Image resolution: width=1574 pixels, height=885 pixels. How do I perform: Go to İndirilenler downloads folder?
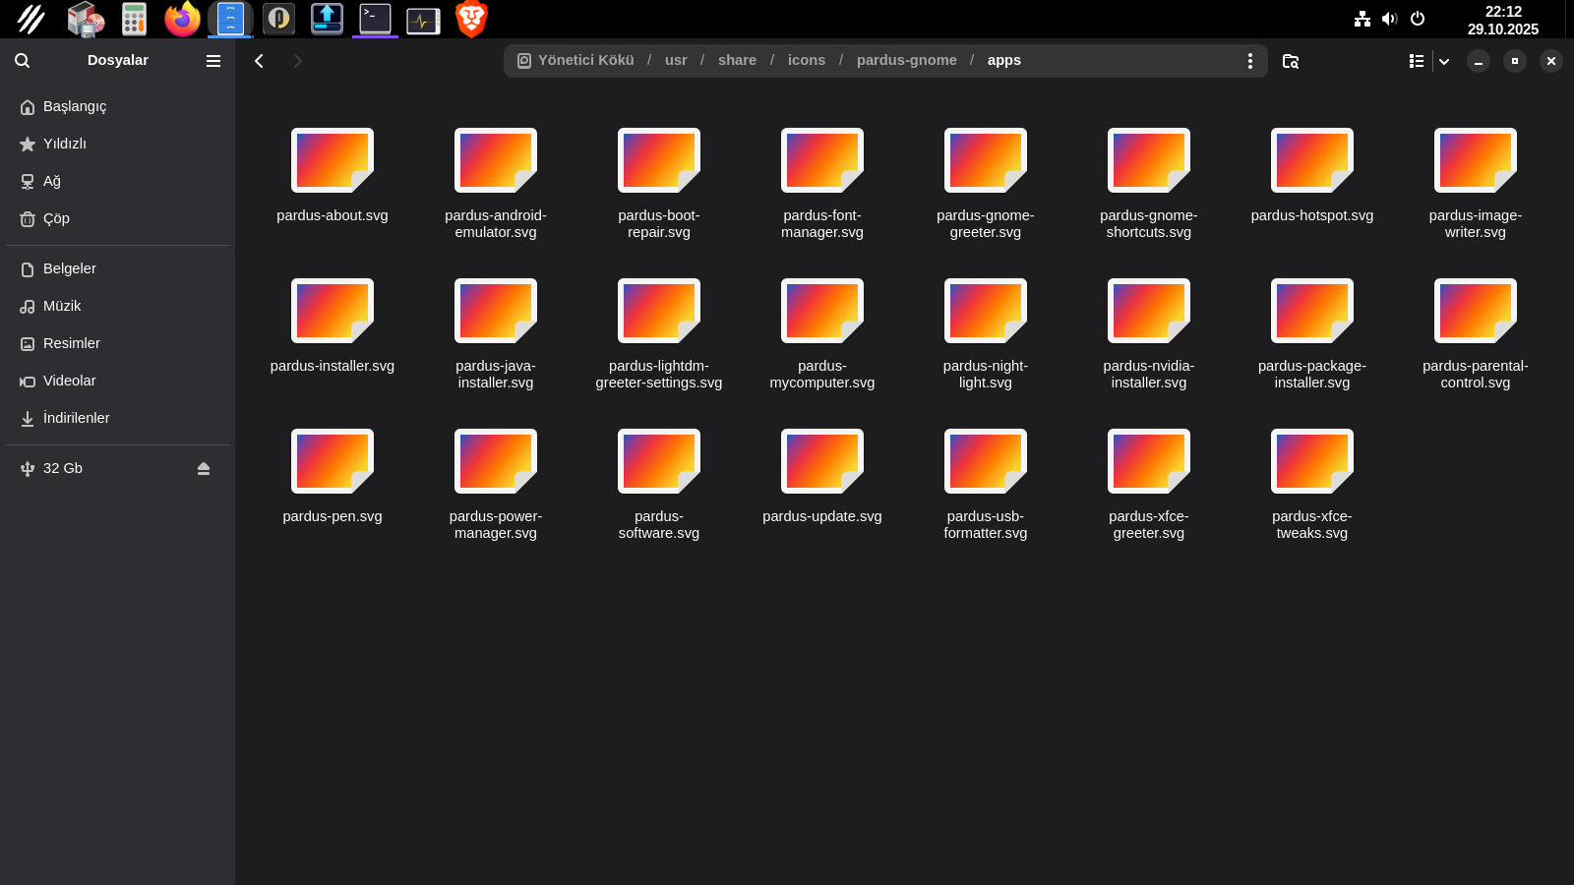click(x=76, y=418)
